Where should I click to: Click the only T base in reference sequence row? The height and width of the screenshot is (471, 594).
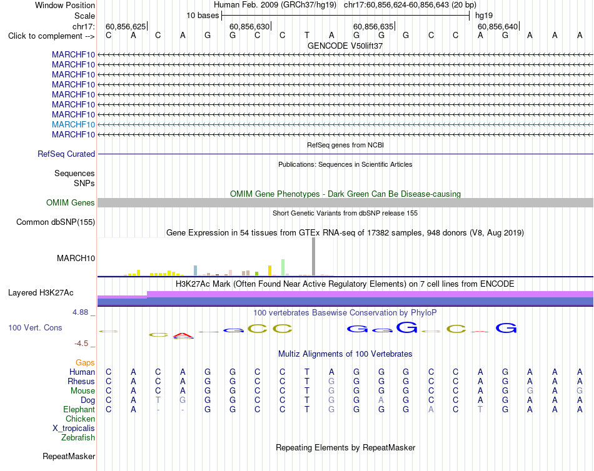tap(307, 36)
